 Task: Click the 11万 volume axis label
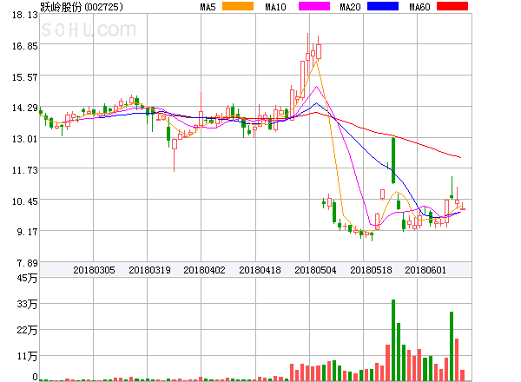pos(27,357)
